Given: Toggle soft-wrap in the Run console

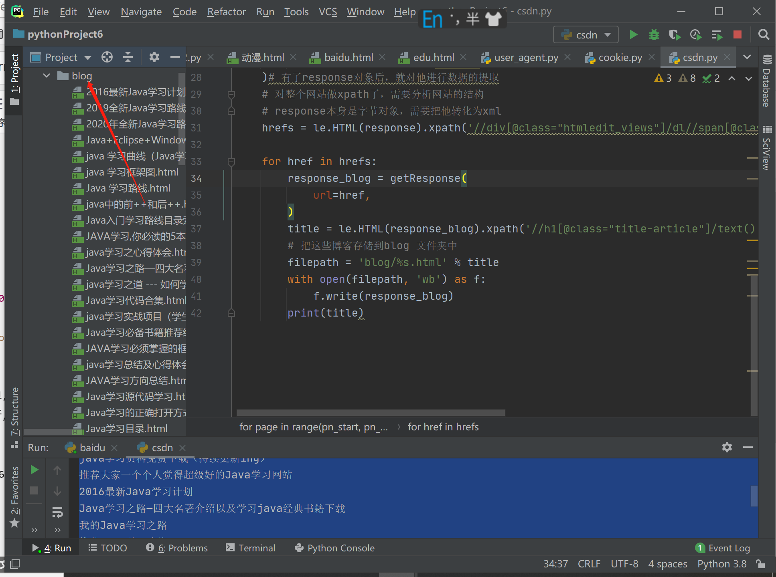Looking at the screenshot, I should (x=57, y=512).
